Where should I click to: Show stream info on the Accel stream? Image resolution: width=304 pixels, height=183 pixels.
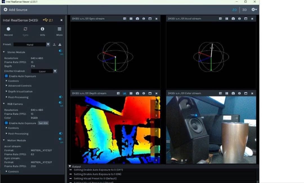(239, 19)
